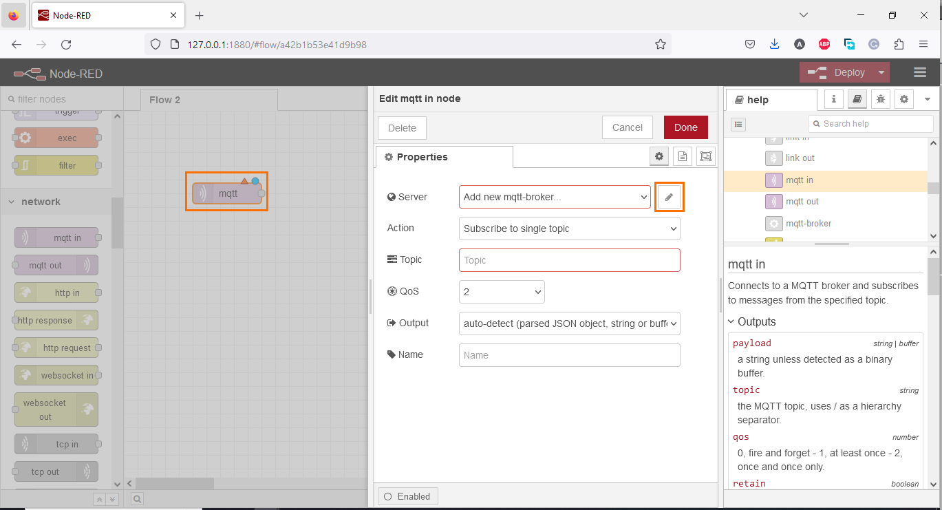Open node properties gear tab icon

click(x=659, y=157)
